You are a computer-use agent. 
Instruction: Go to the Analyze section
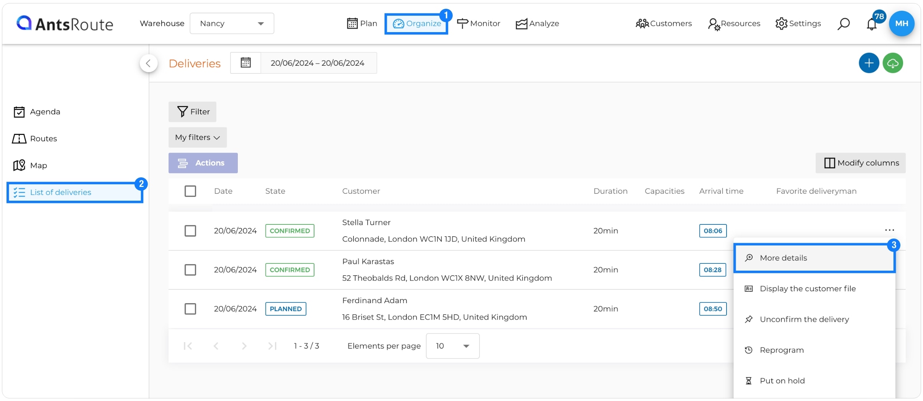tap(537, 23)
